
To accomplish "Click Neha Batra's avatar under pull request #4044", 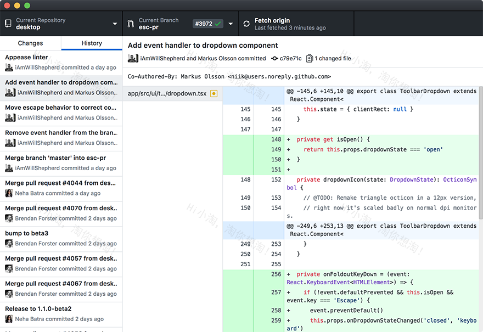I will 8,193.
